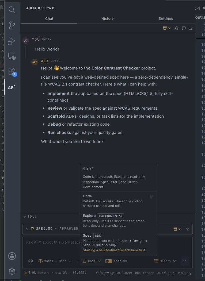
Task: Open the Extensions view with update badge
Action: point(12,72)
